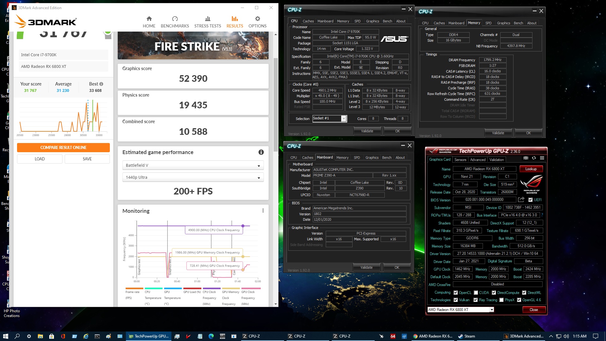The height and width of the screenshot is (341, 606).
Task: Open Microsoft Edge from the taskbar
Action: 211,336
